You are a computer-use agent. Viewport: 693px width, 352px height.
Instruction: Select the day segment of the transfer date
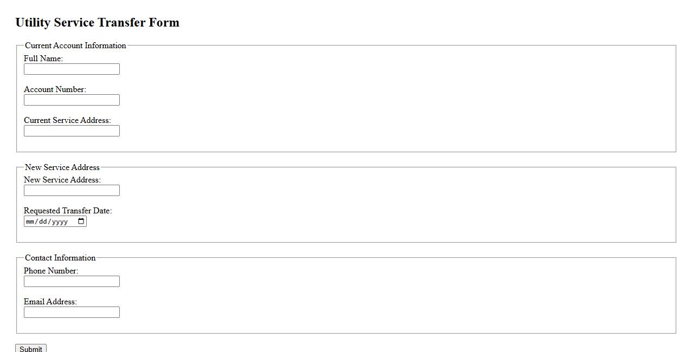[x=43, y=221]
